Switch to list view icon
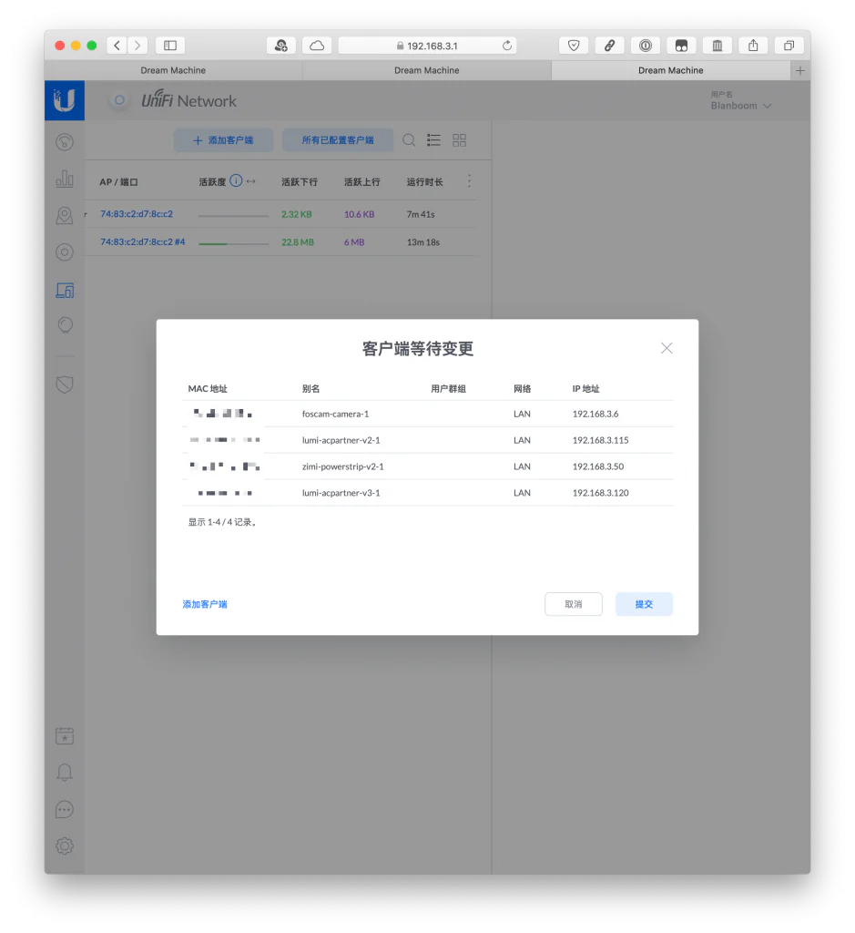The image size is (855, 933). [433, 140]
